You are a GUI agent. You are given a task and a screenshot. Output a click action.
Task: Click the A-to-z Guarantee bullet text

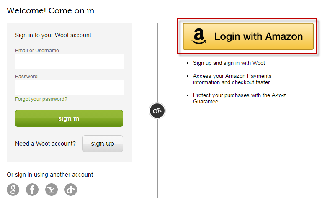coord(240,98)
